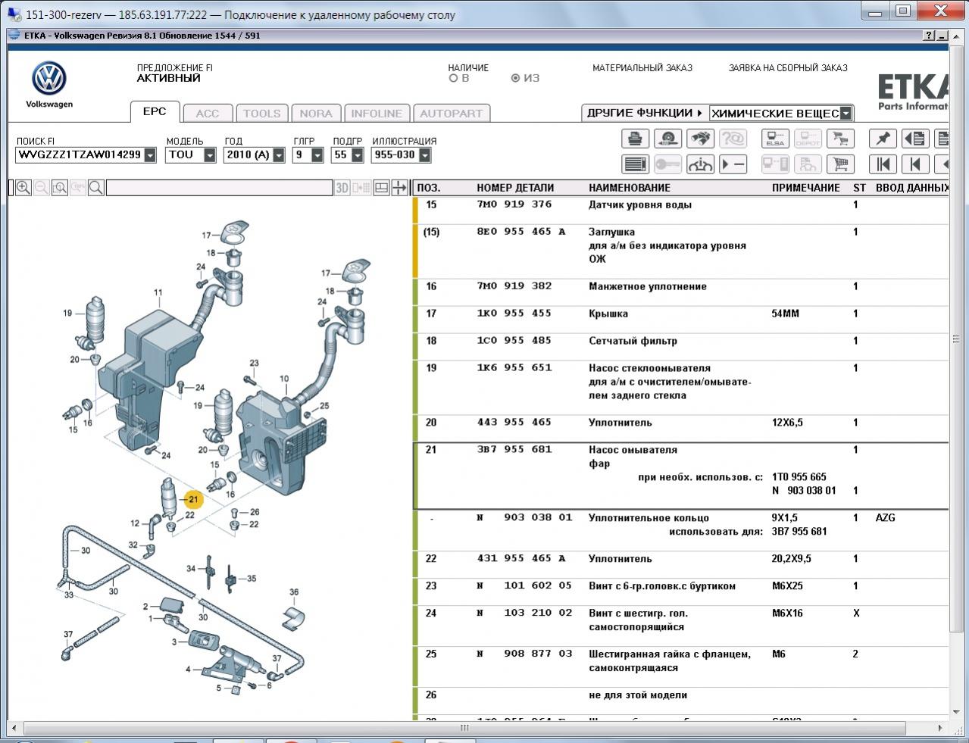Click the ПРИМЕЧАНИЕ column header
969x743 pixels.
[806, 188]
